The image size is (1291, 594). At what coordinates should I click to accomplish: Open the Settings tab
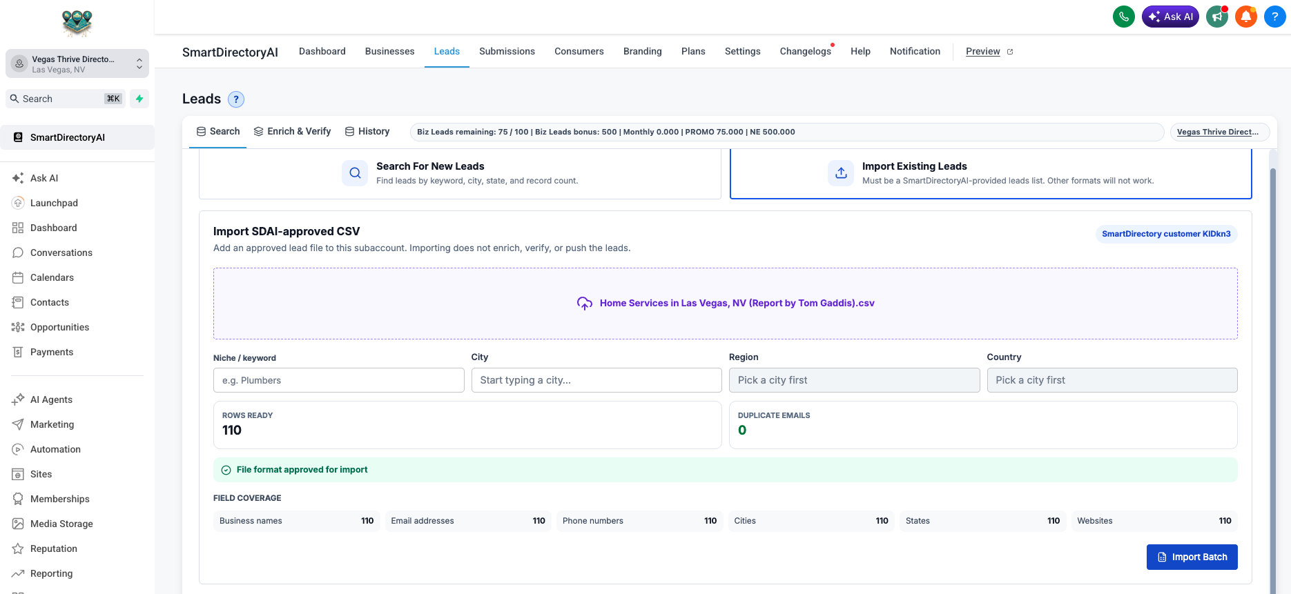click(743, 51)
